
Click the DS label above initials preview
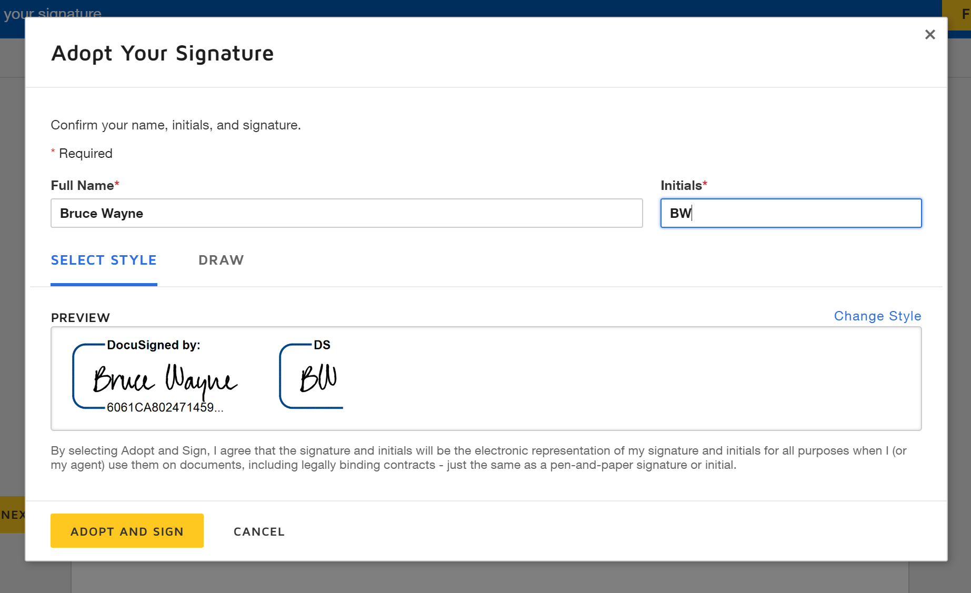[322, 345]
